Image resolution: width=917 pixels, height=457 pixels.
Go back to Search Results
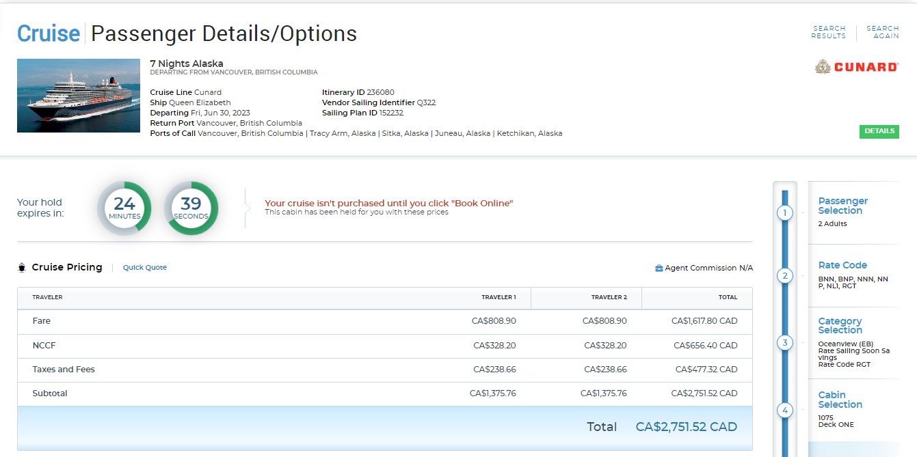coord(828,32)
